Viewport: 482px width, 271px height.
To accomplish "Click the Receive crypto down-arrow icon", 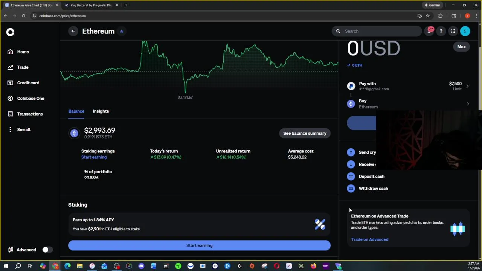I will (351, 164).
